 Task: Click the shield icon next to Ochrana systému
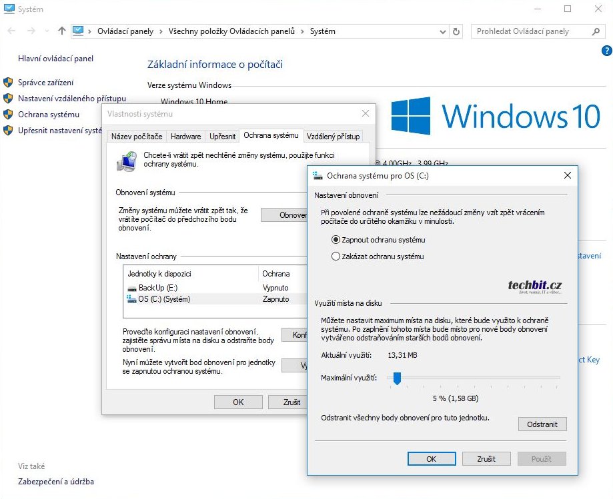pos(8,115)
